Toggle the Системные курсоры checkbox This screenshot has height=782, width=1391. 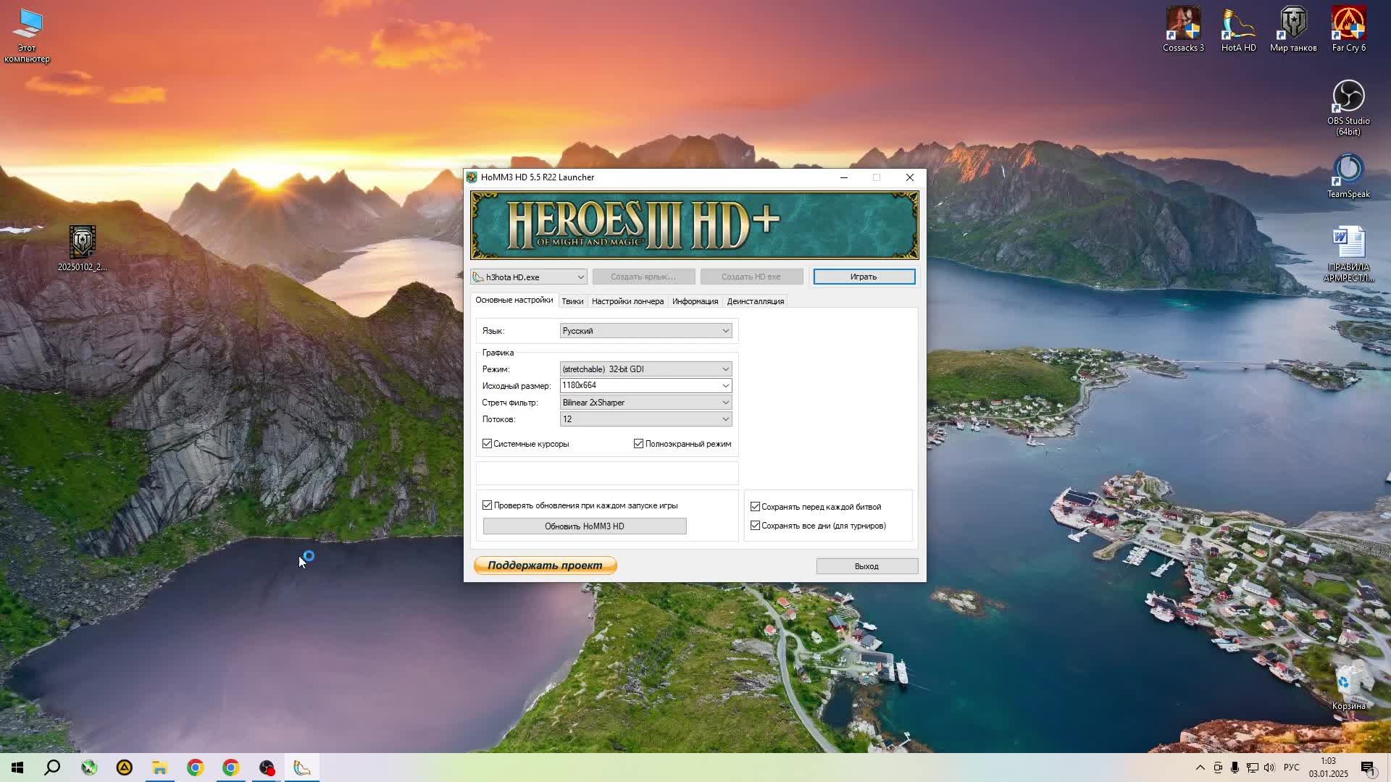tap(488, 444)
